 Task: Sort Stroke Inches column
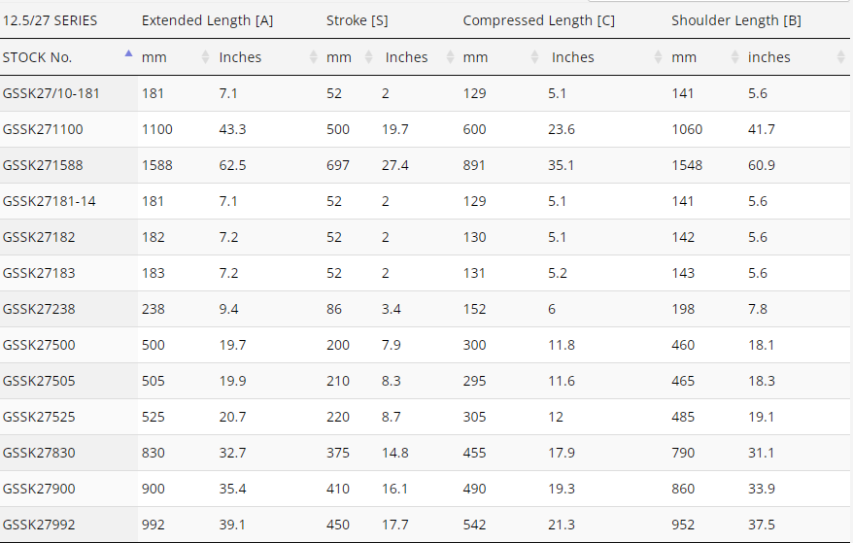pos(450,57)
